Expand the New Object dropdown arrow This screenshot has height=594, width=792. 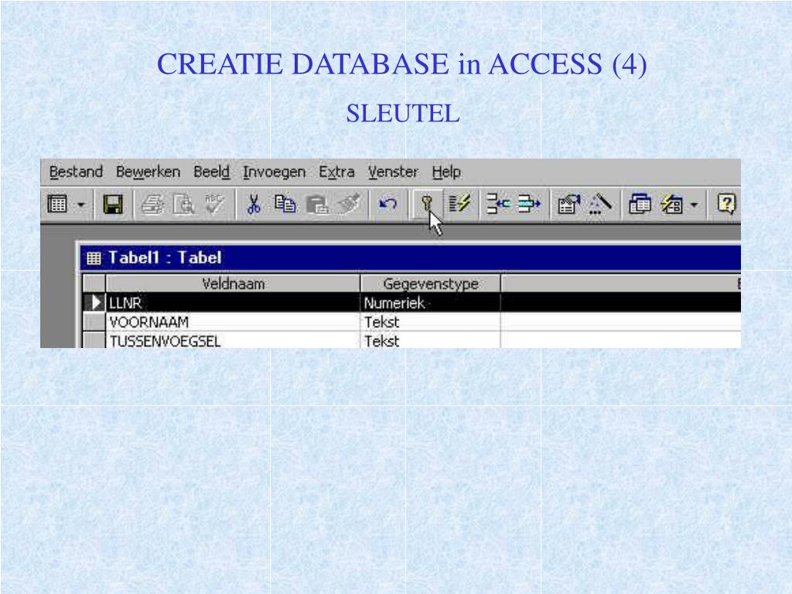(x=694, y=204)
